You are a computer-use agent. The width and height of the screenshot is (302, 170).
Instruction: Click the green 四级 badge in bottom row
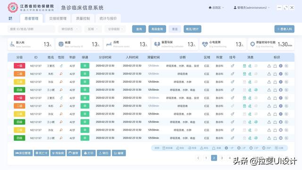pyautogui.click(x=19, y=138)
